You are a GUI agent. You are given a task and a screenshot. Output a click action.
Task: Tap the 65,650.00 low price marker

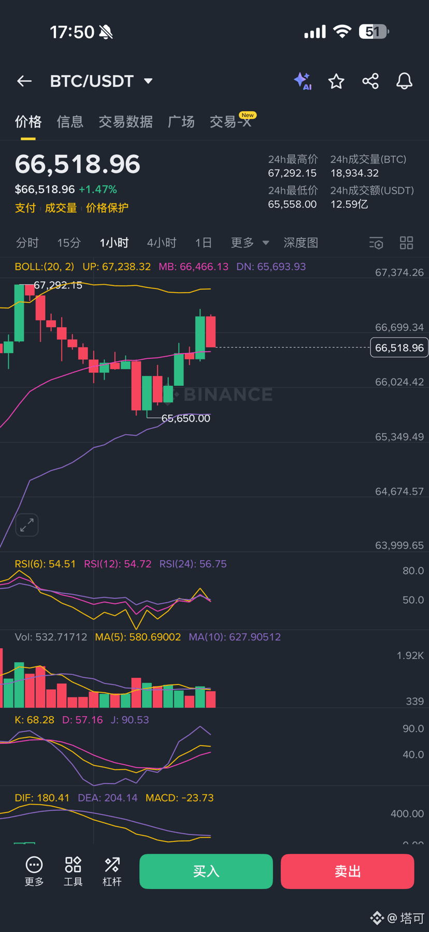click(x=185, y=418)
